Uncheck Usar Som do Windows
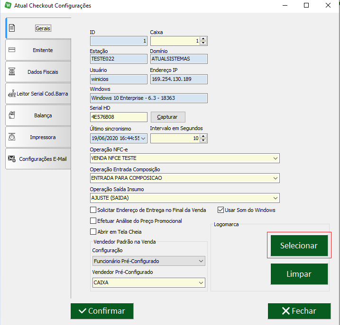This screenshot has height=325, width=340. click(221, 210)
